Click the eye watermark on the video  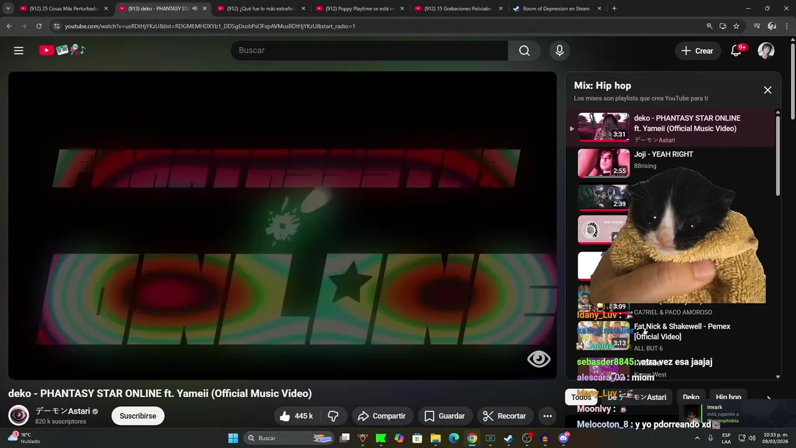(x=539, y=359)
